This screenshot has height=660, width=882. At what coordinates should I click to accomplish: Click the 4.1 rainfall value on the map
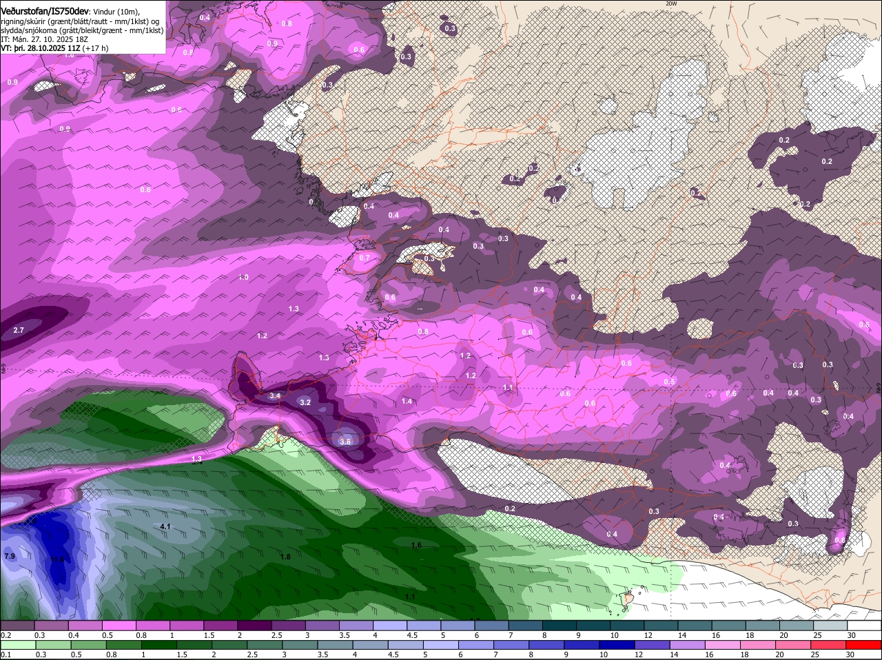pyautogui.click(x=165, y=526)
